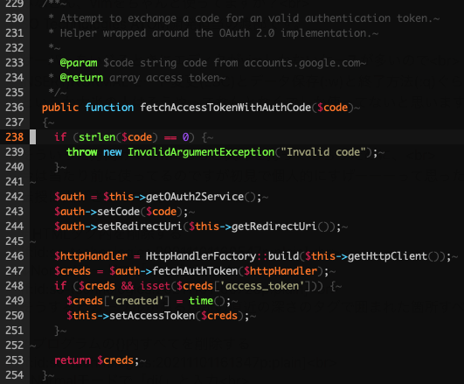Click the @return tag in the docblock
Screen dimensions: 464x384
tap(81, 78)
